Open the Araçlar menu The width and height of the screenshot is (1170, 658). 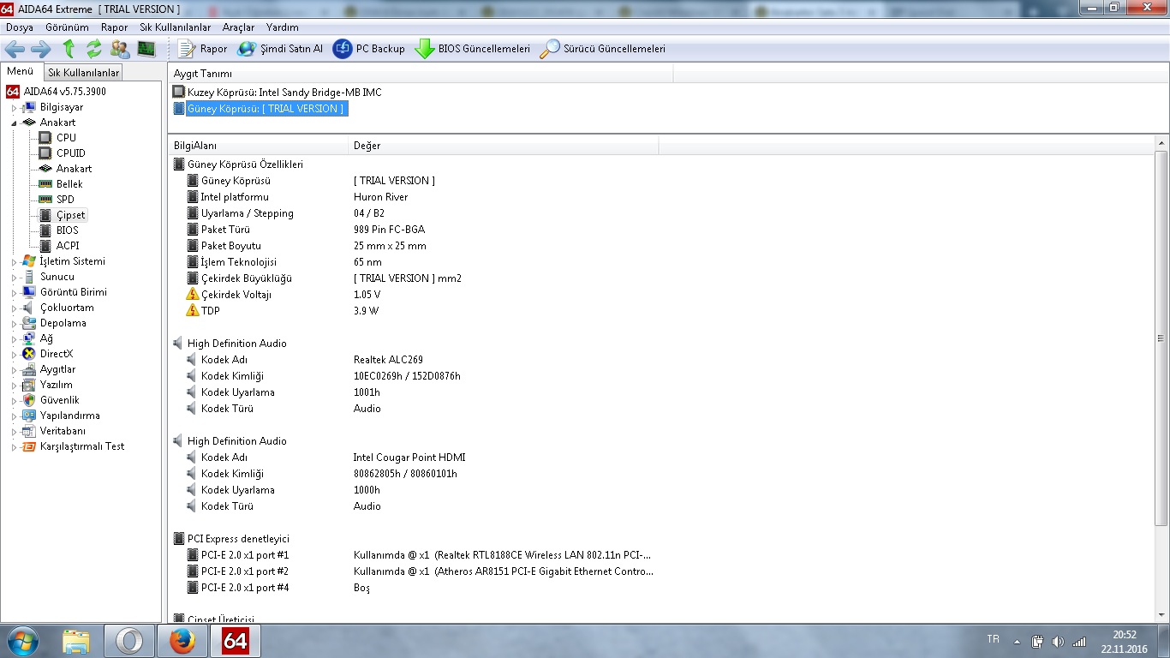pos(238,27)
